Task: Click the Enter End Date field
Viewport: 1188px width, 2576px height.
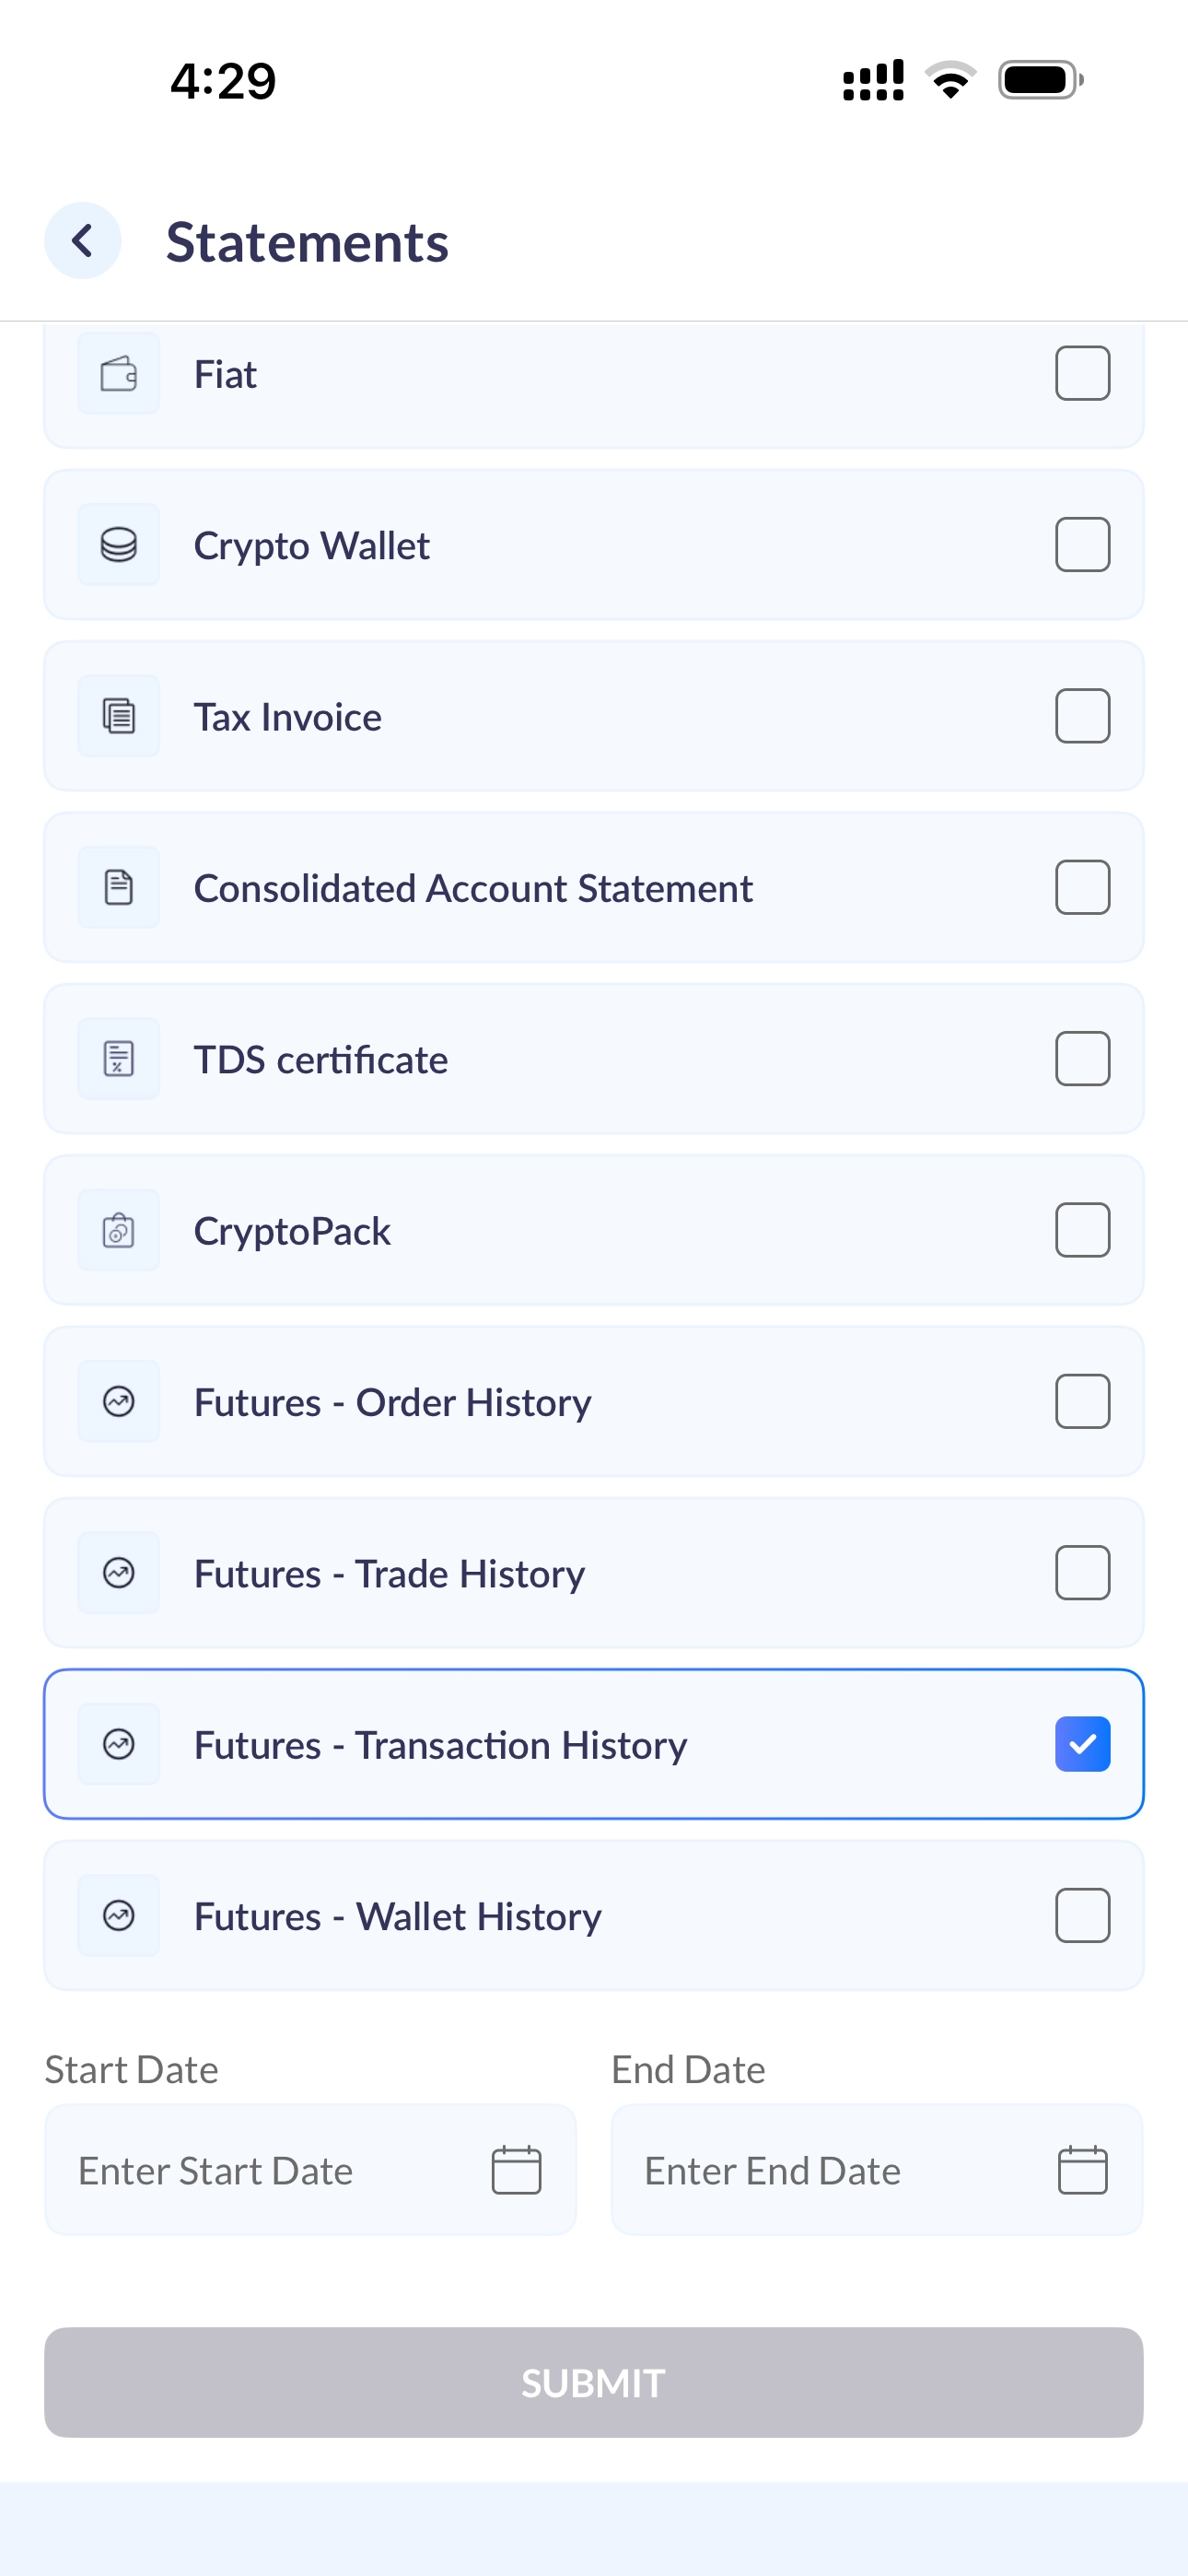Action: 877,2170
